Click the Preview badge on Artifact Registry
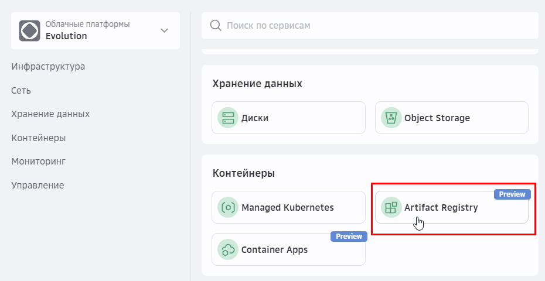This screenshot has width=545, height=281. click(x=512, y=194)
